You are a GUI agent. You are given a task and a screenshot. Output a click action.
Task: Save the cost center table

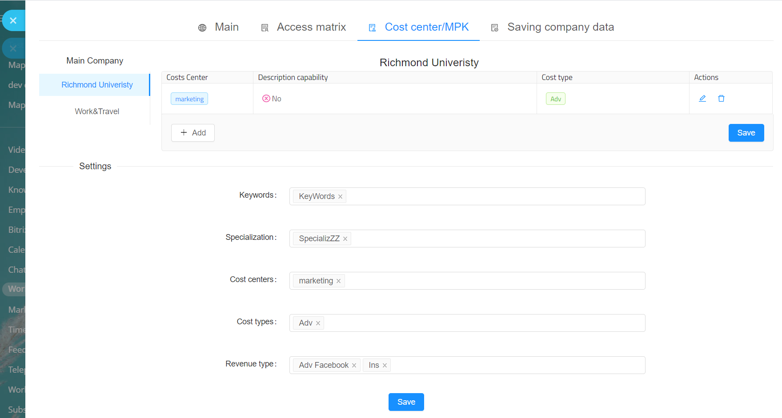pyautogui.click(x=746, y=133)
